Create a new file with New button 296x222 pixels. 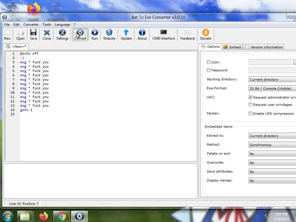pyautogui.click(x=7, y=35)
